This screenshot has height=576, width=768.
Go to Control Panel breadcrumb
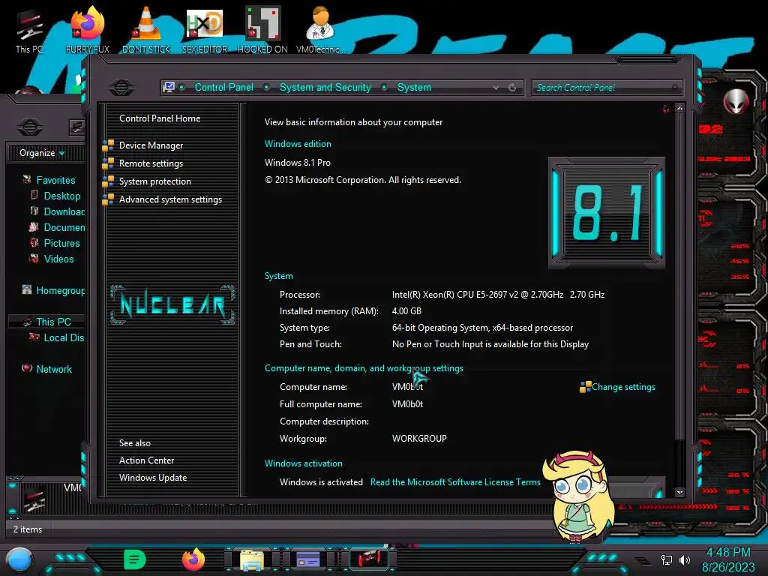[223, 87]
